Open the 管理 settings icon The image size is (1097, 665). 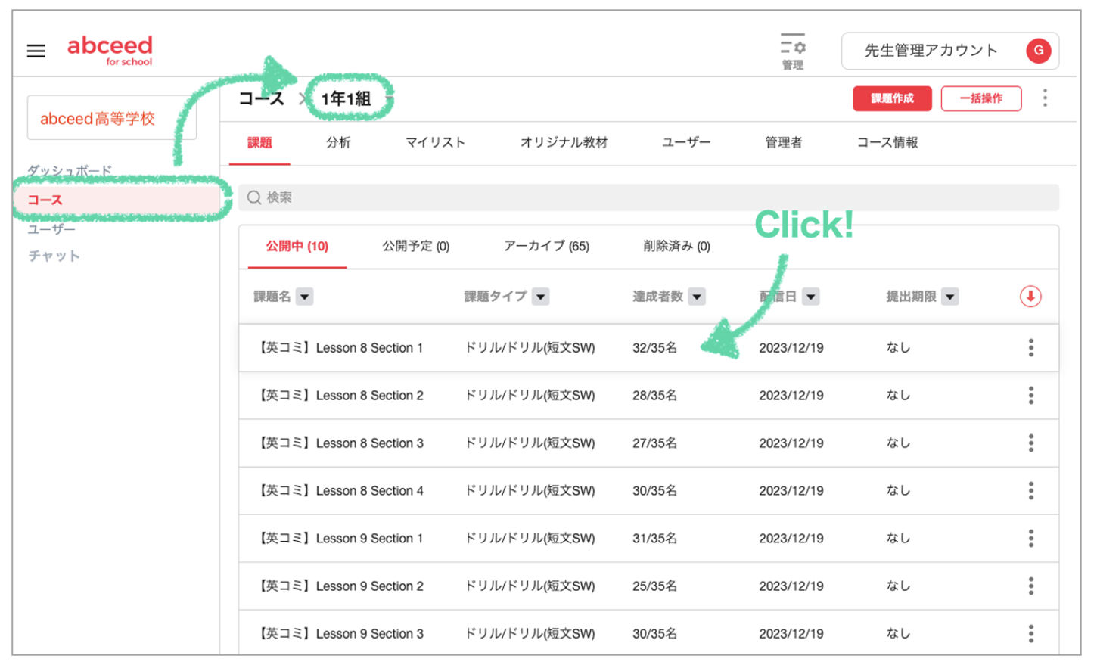(792, 51)
